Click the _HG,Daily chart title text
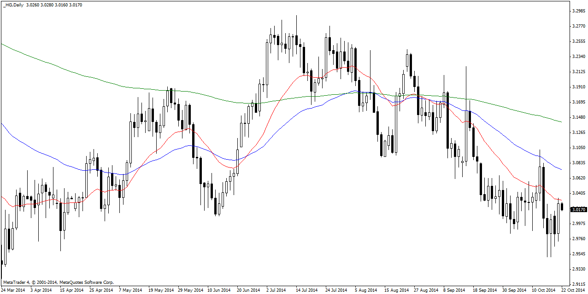The width and height of the screenshot is (588, 294). [x=13, y=5]
